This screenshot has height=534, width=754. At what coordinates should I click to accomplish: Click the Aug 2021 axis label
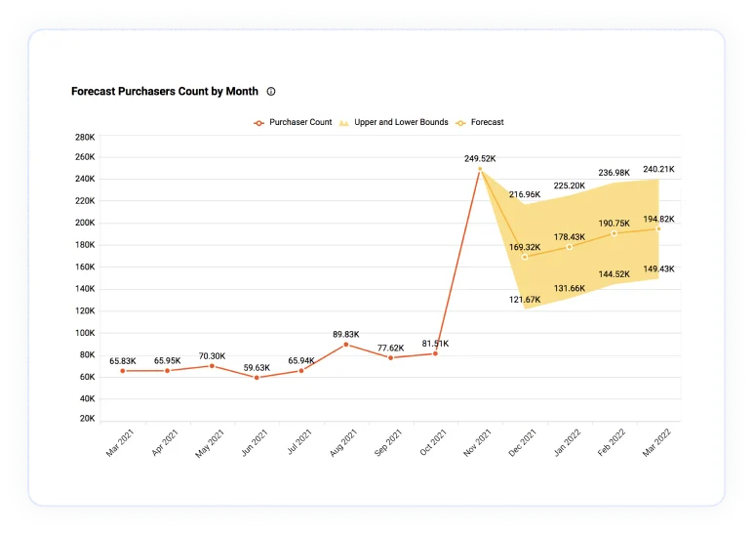pos(343,443)
